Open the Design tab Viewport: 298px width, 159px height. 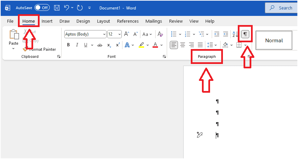(83, 21)
